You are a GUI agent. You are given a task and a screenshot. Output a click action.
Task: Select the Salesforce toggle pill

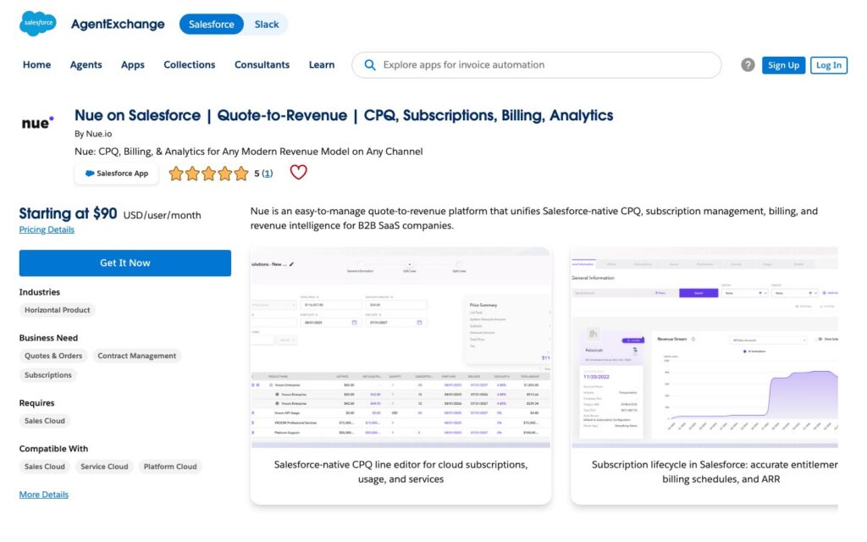pos(211,25)
